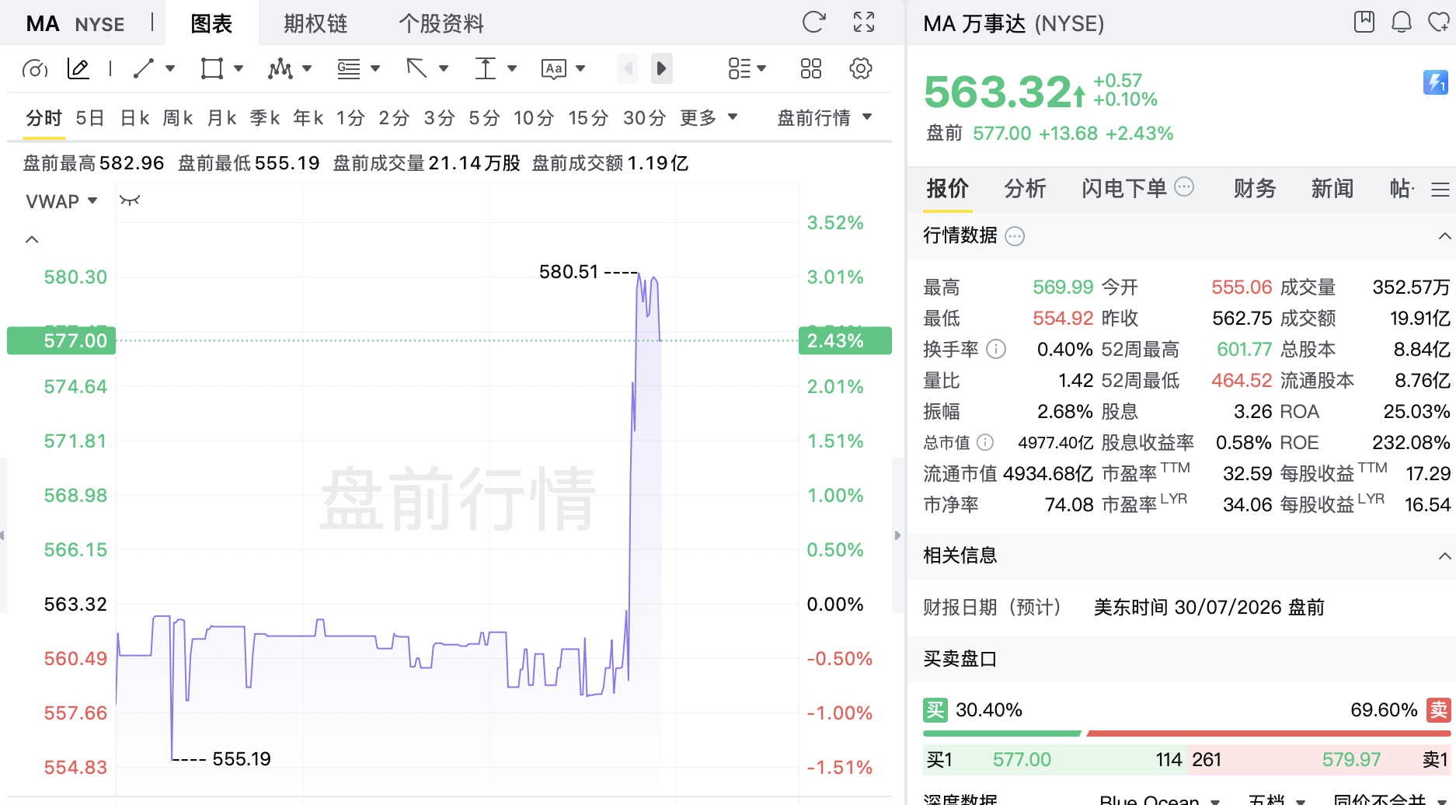Select the 分时 timeframe
Image resolution: width=1456 pixels, height=805 pixels.
pos(44,118)
